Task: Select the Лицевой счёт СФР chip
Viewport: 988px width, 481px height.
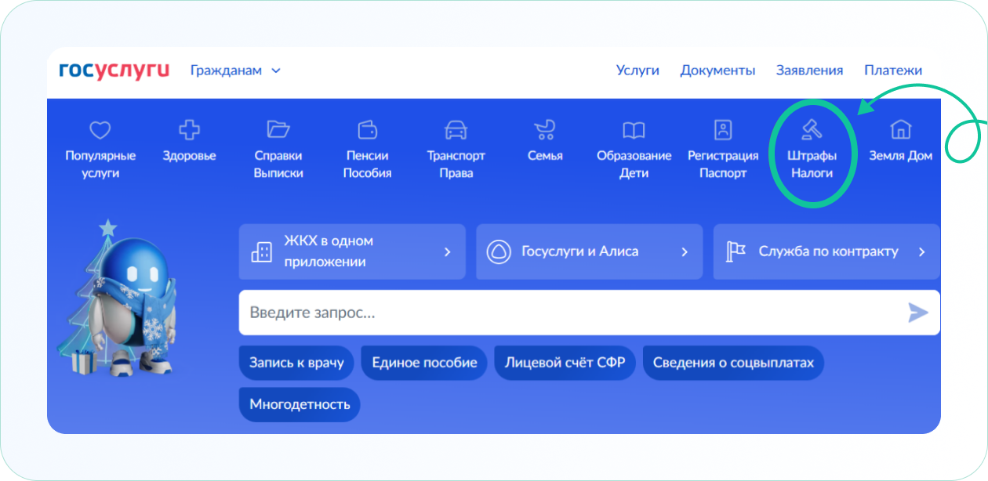Action: click(x=565, y=363)
